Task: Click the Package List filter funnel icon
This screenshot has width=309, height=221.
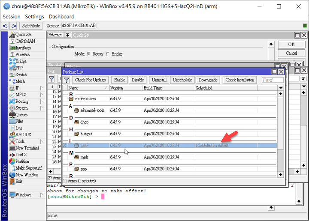Action: click(67, 80)
